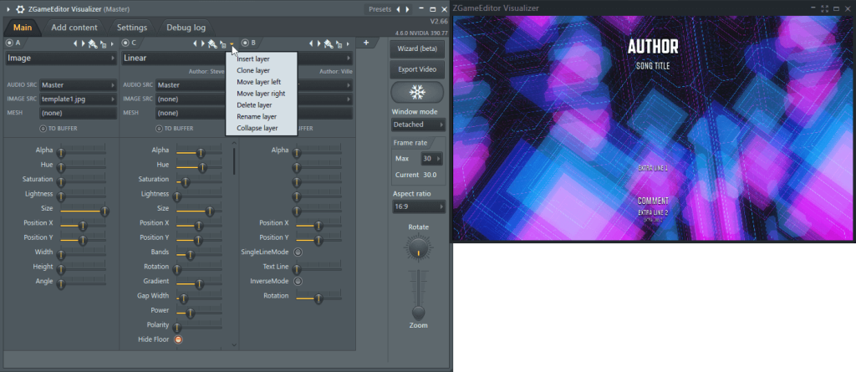The image size is (856, 372).
Task: Click the Zoom vertical slider handle
Action: click(416, 313)
